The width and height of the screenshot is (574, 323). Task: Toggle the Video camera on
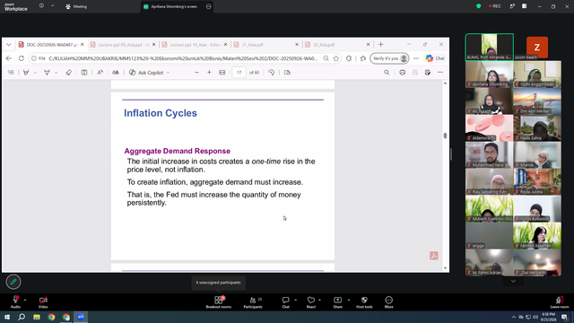pos(43,302)
